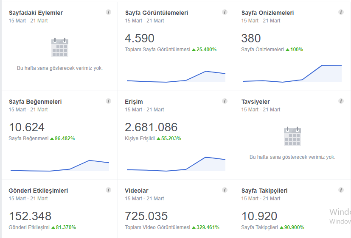This screenshot has height=238, width=351.
Task: Click page followers value 10.920
Action: 259,216
